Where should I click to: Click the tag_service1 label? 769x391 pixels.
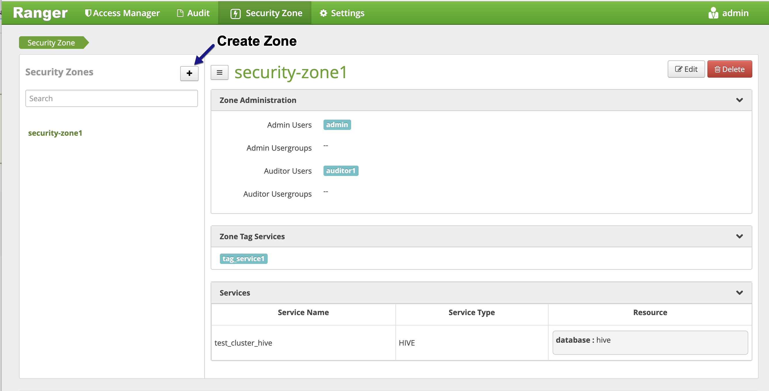click(243, 258)
